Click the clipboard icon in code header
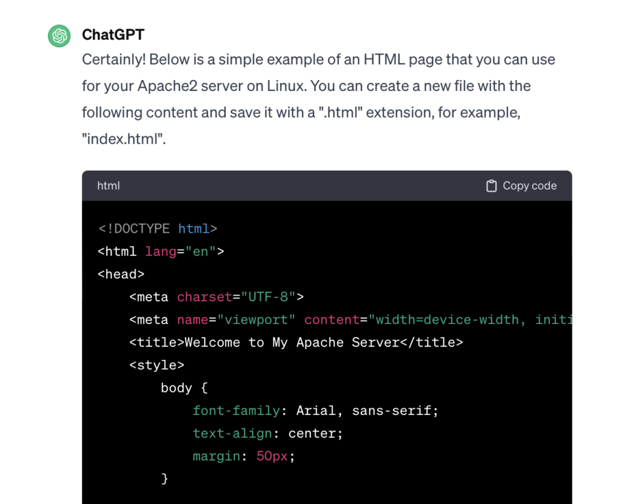This screenshot has width=621, height=504. coord(491,186)
